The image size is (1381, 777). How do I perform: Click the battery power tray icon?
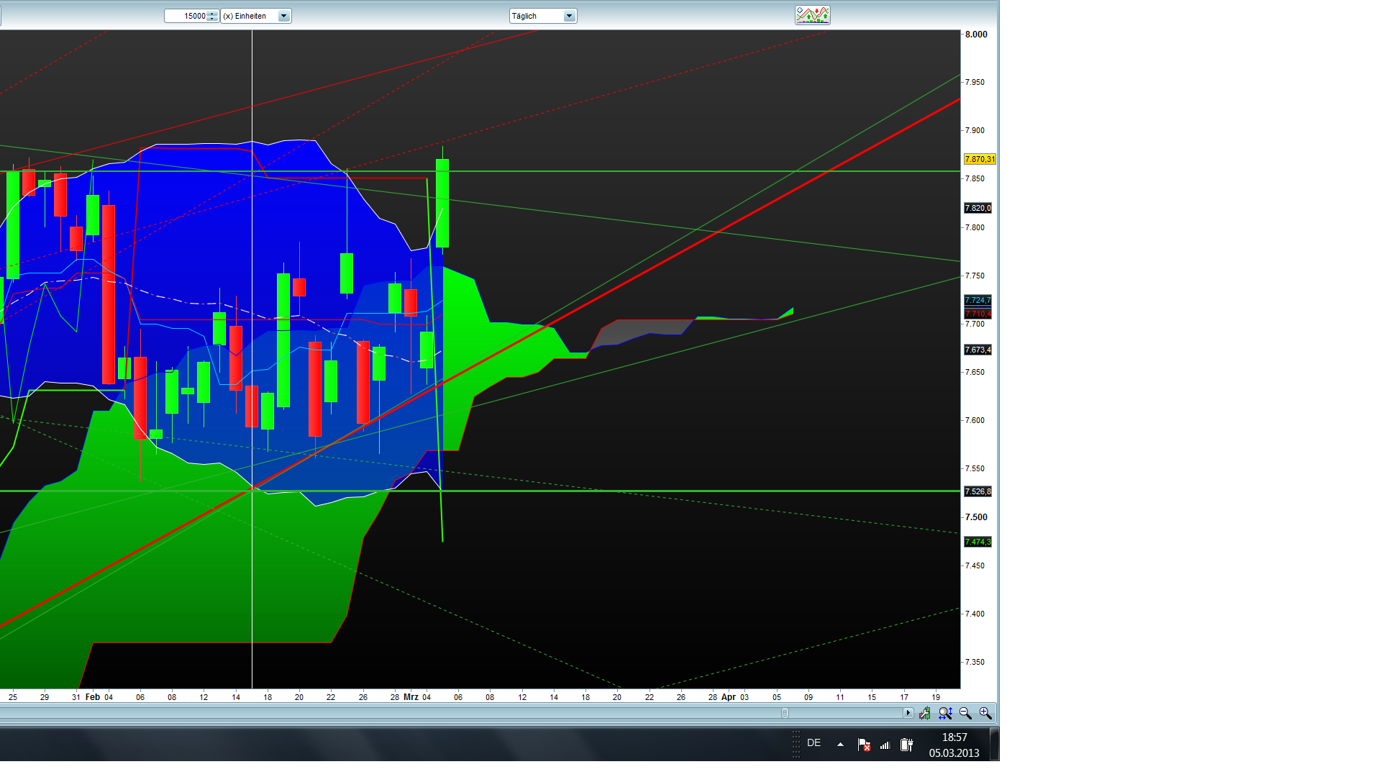906,745
